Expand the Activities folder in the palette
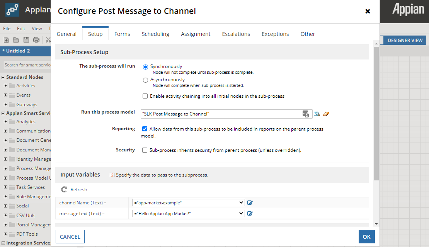Image resolution: width=429 pixels, height=248 pixels. 6,86
